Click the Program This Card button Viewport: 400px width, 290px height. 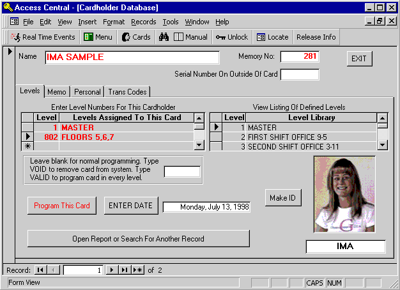point(62,206)
